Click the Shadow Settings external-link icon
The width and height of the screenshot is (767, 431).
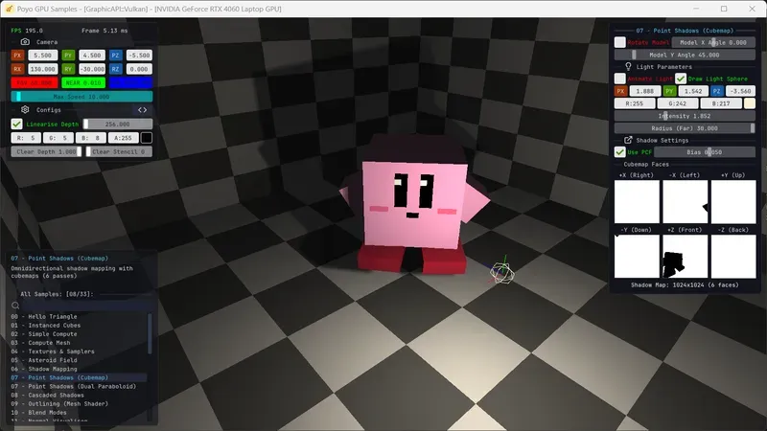point(628,140)
